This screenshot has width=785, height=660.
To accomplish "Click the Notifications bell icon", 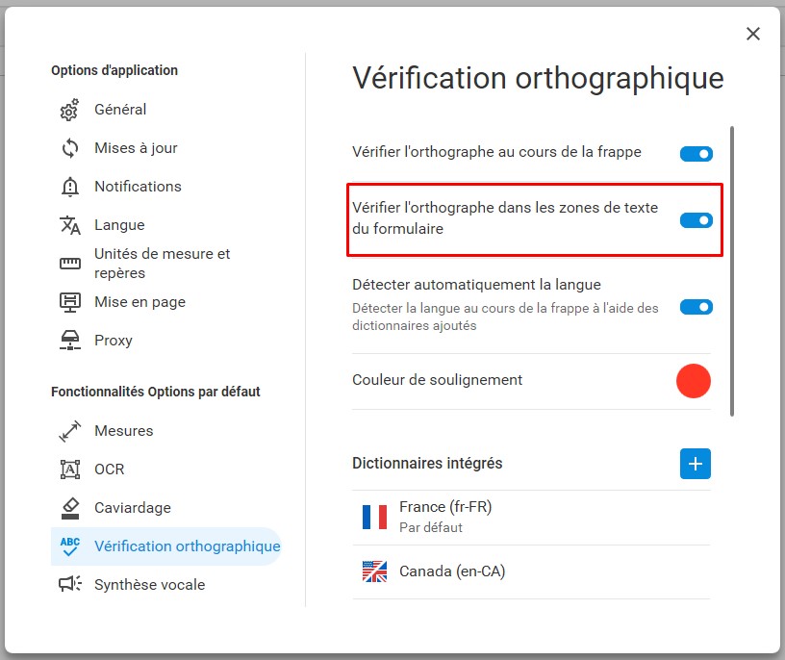I will [x=69, y=187].
